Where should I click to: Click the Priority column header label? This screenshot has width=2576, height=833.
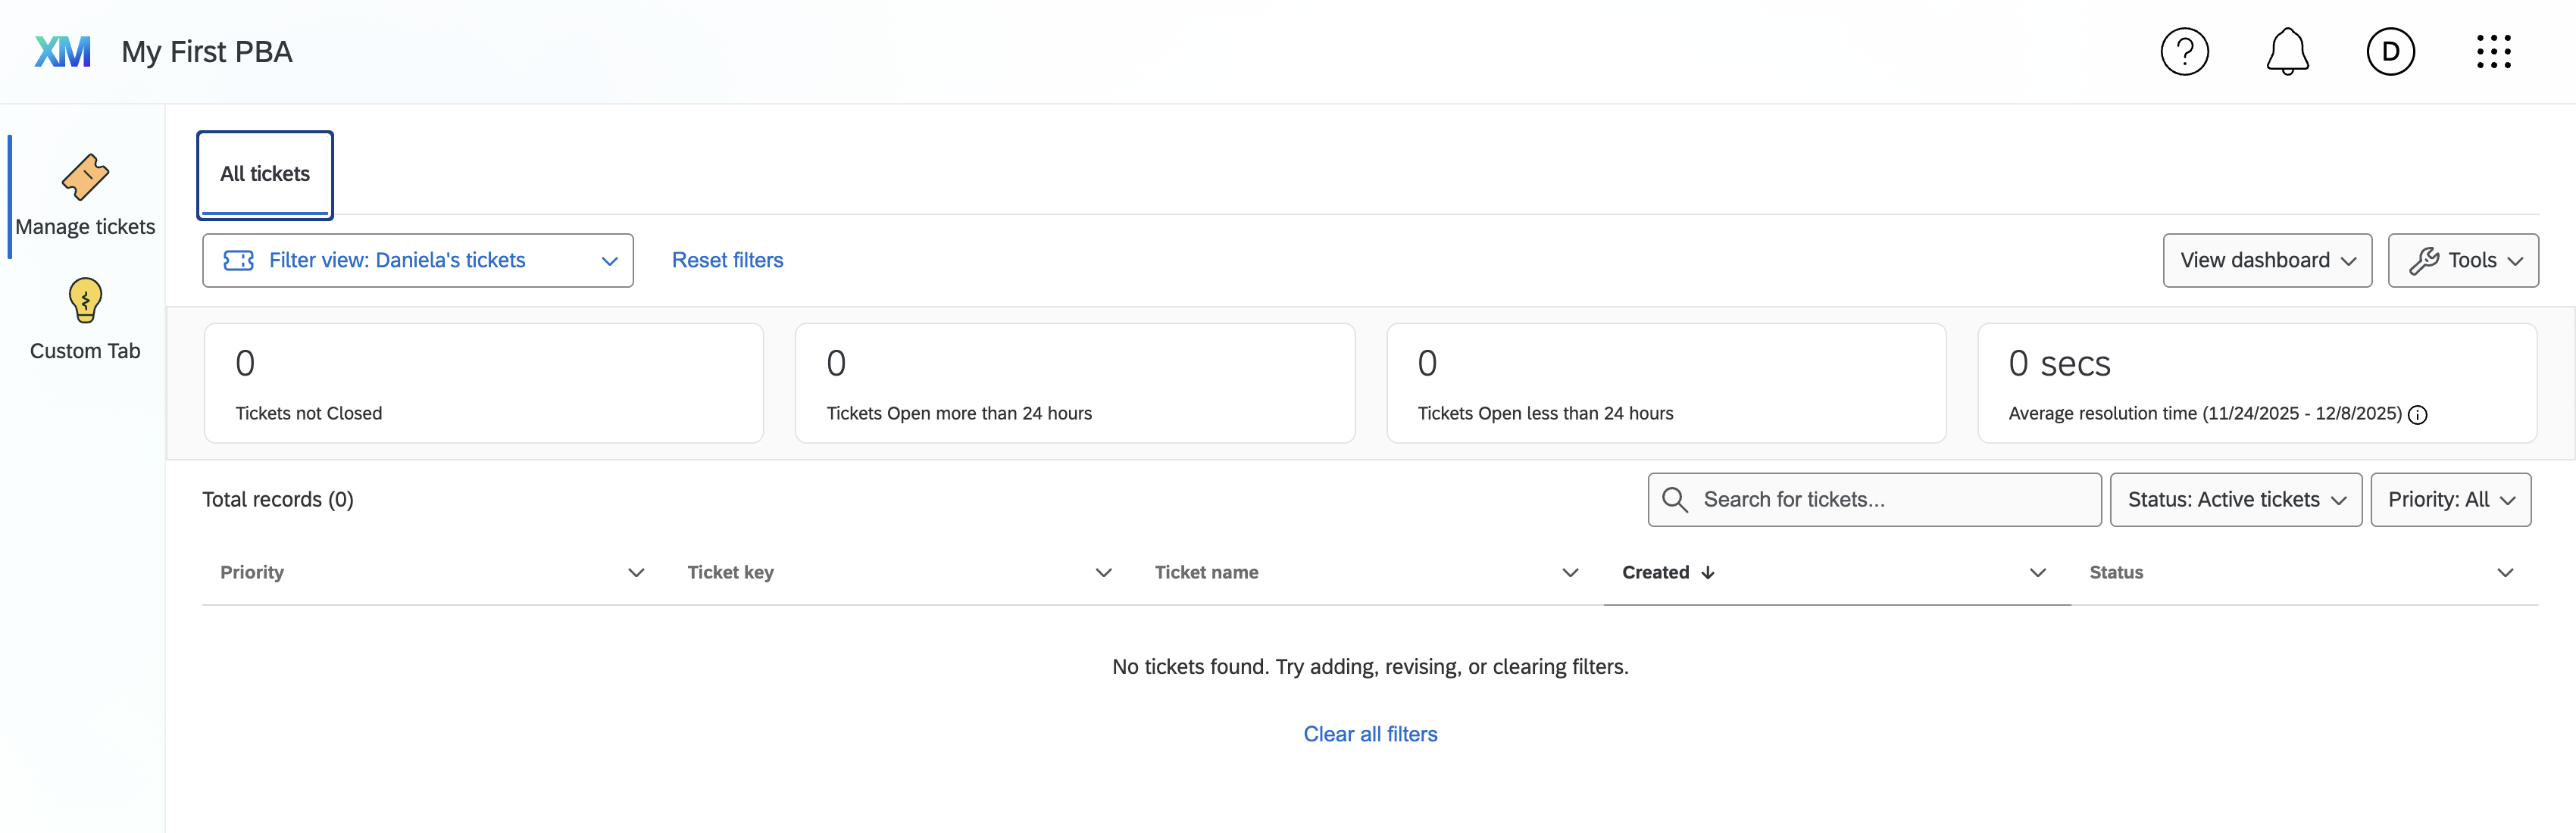click(252, 572)
